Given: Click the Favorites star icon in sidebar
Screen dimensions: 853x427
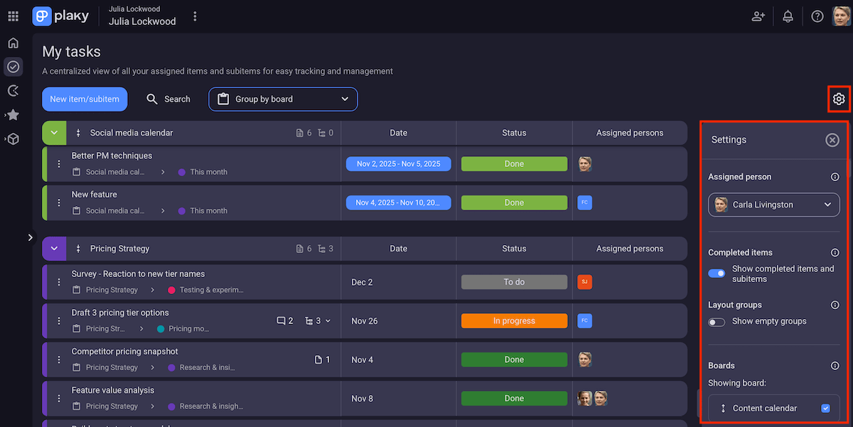Looking at the screenshot, I should pyautogui.click(x=13, y=114).
